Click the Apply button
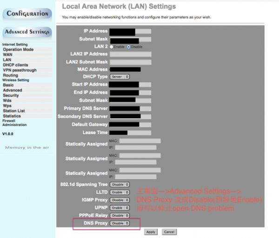 pyautogui.click(x=151, y=232)
